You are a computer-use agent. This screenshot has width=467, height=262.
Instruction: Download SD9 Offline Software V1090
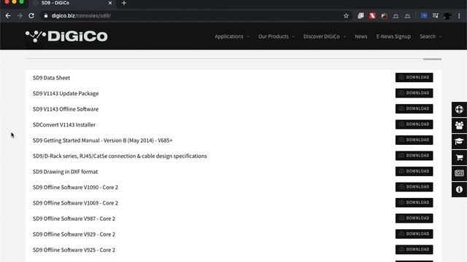tap(414, 187)
